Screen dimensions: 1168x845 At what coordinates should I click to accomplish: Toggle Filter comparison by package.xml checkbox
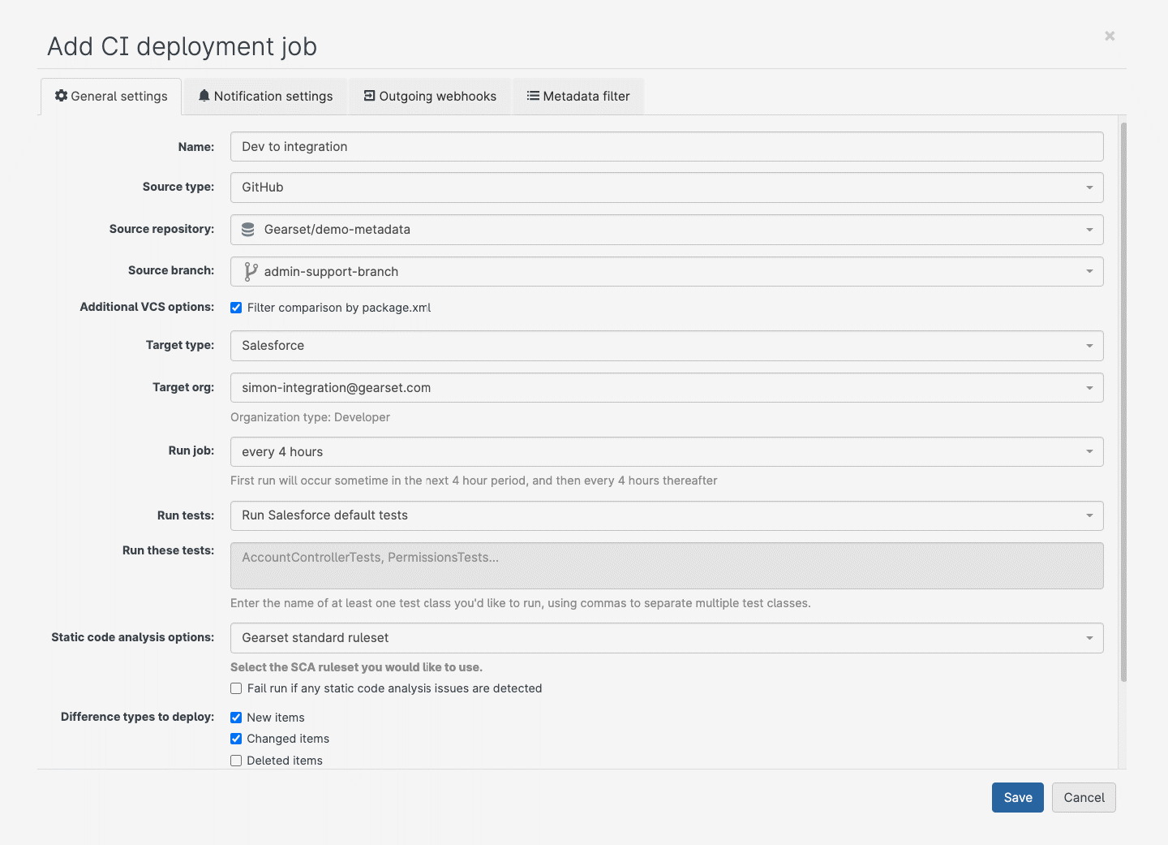click(236, 308)
